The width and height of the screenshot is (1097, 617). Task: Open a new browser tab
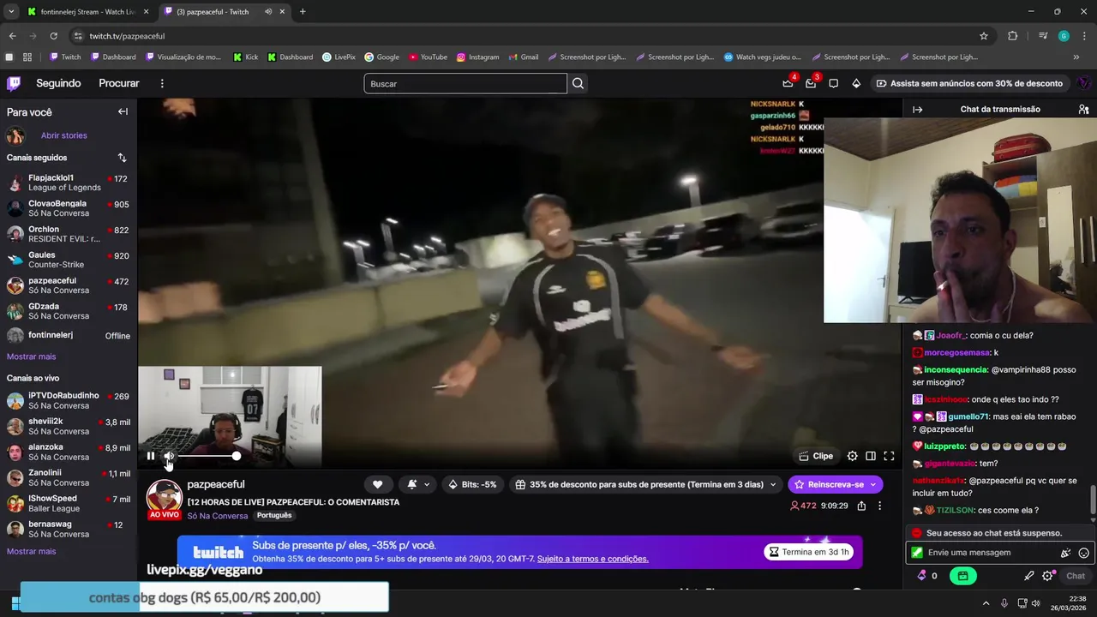pyautogui.click(x=303, y=12)
